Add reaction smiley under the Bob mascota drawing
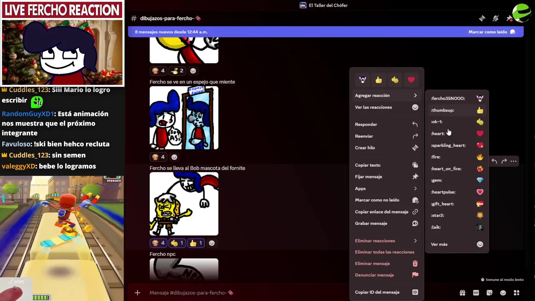 click(212, 243)
